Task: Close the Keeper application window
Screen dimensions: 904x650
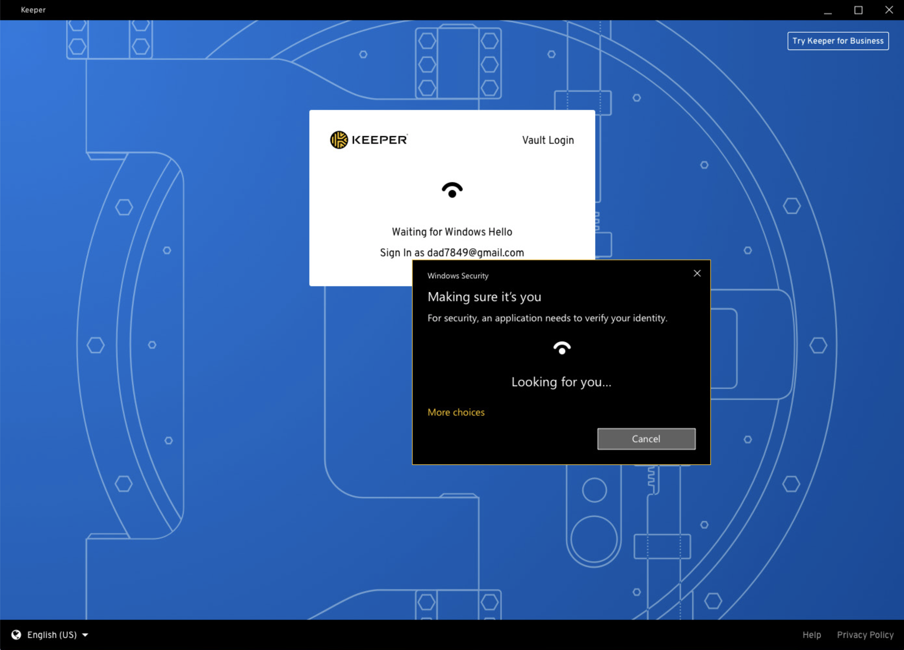Action: click(889, 10)
